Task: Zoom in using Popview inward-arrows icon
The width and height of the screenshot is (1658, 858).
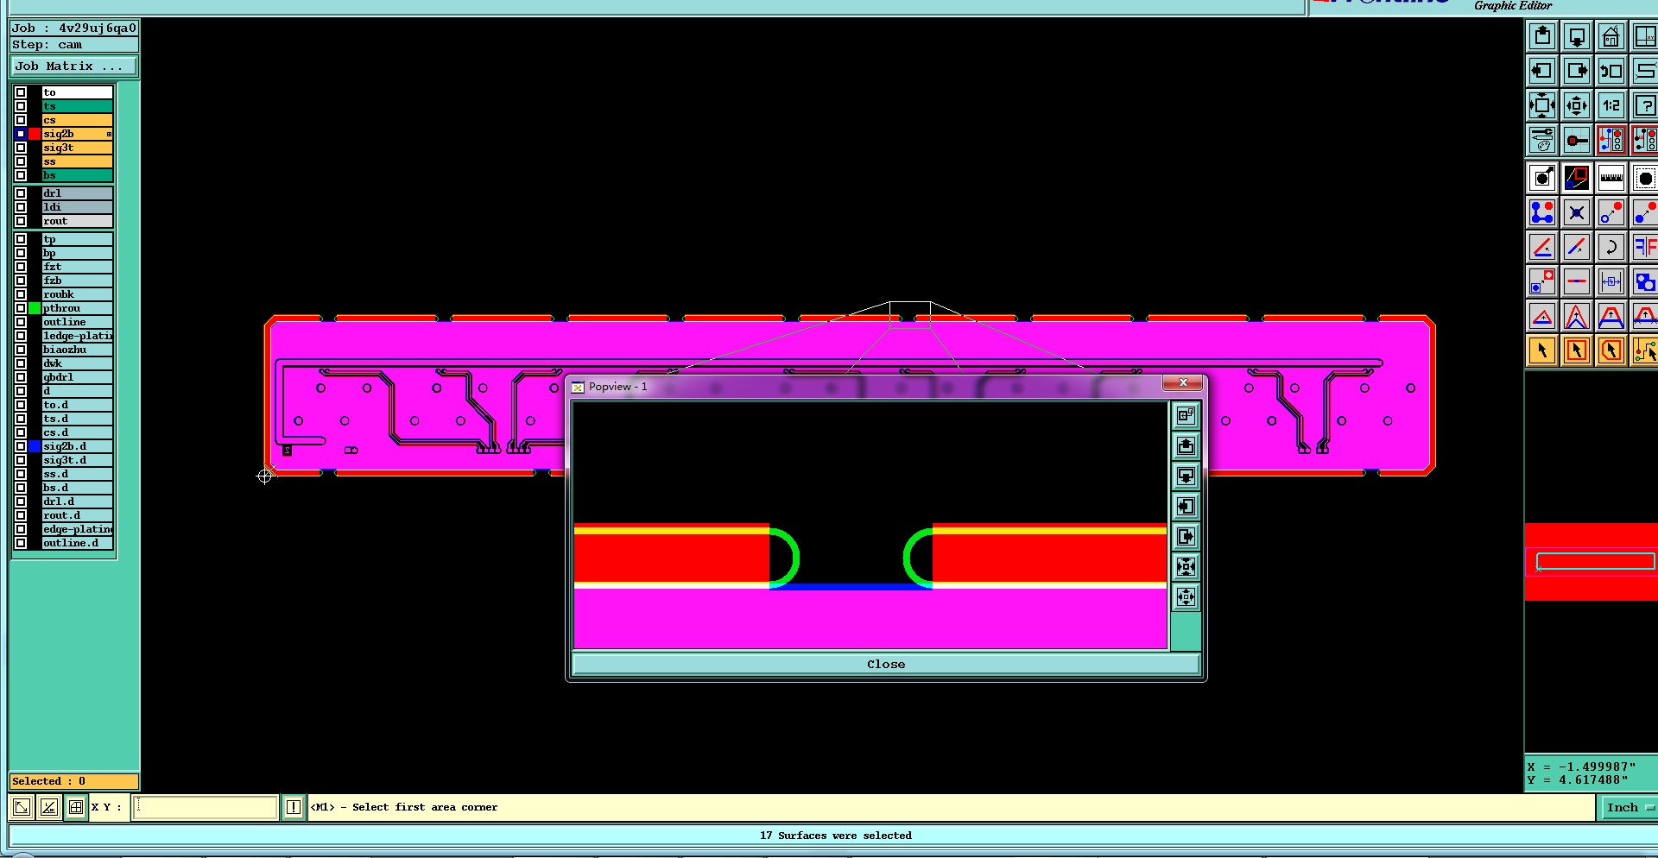Action: (1186, 566)
